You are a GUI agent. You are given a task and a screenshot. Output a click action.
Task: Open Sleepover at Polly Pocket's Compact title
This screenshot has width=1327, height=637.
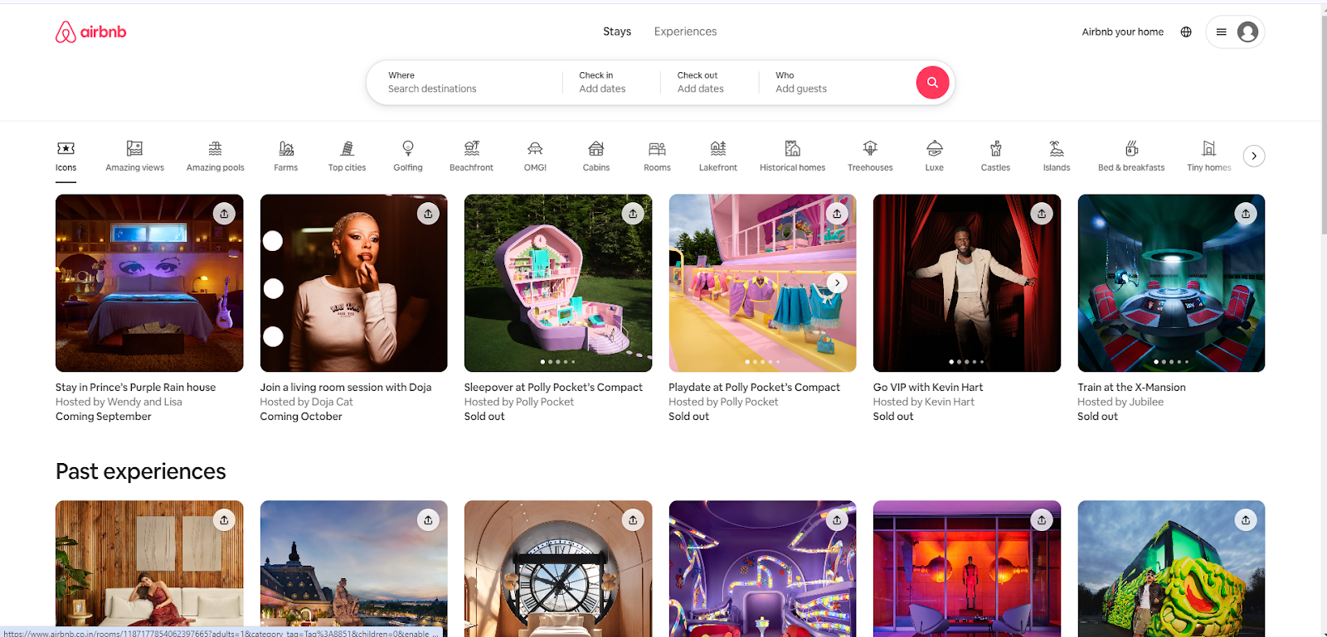click(x=553, y=387)
